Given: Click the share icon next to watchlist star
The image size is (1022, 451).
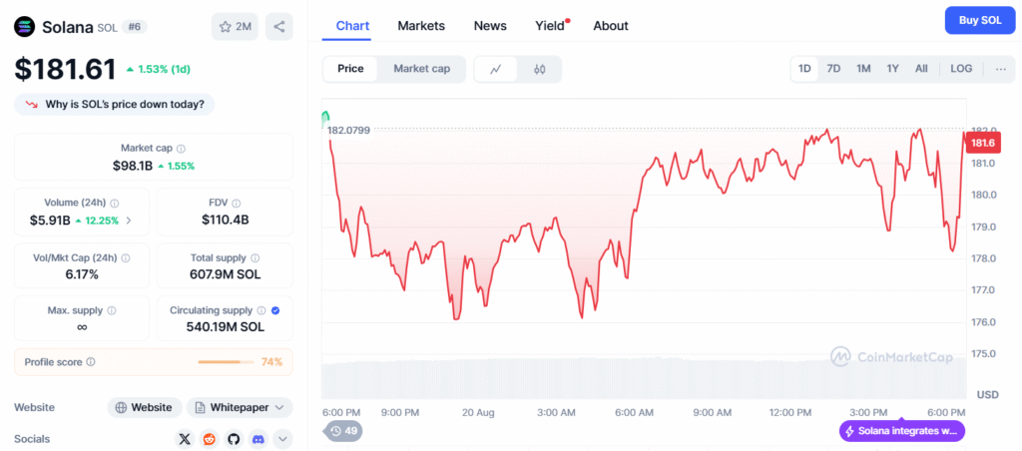Looking at the screenshot, I should (279, 27).
